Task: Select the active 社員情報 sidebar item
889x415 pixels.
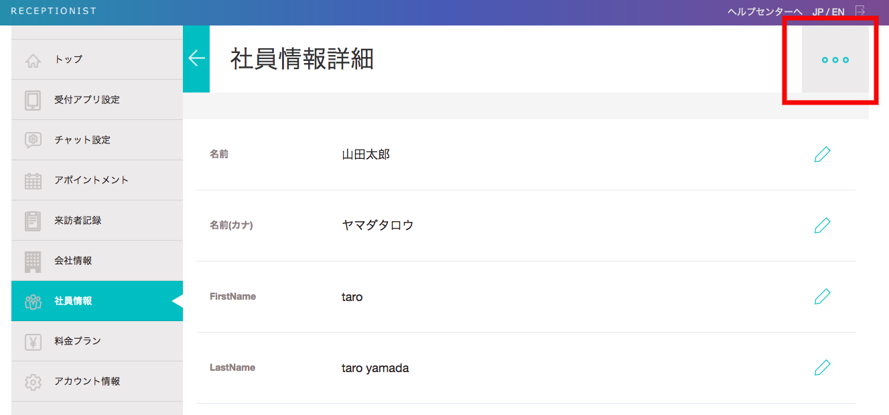Action: [x=73, y=301]
